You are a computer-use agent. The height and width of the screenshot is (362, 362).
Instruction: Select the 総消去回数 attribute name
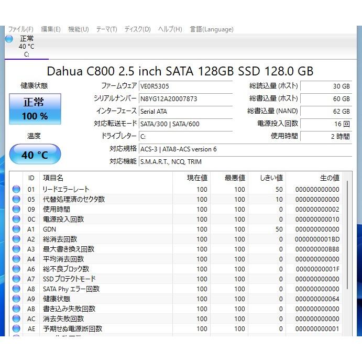point(60,239)
